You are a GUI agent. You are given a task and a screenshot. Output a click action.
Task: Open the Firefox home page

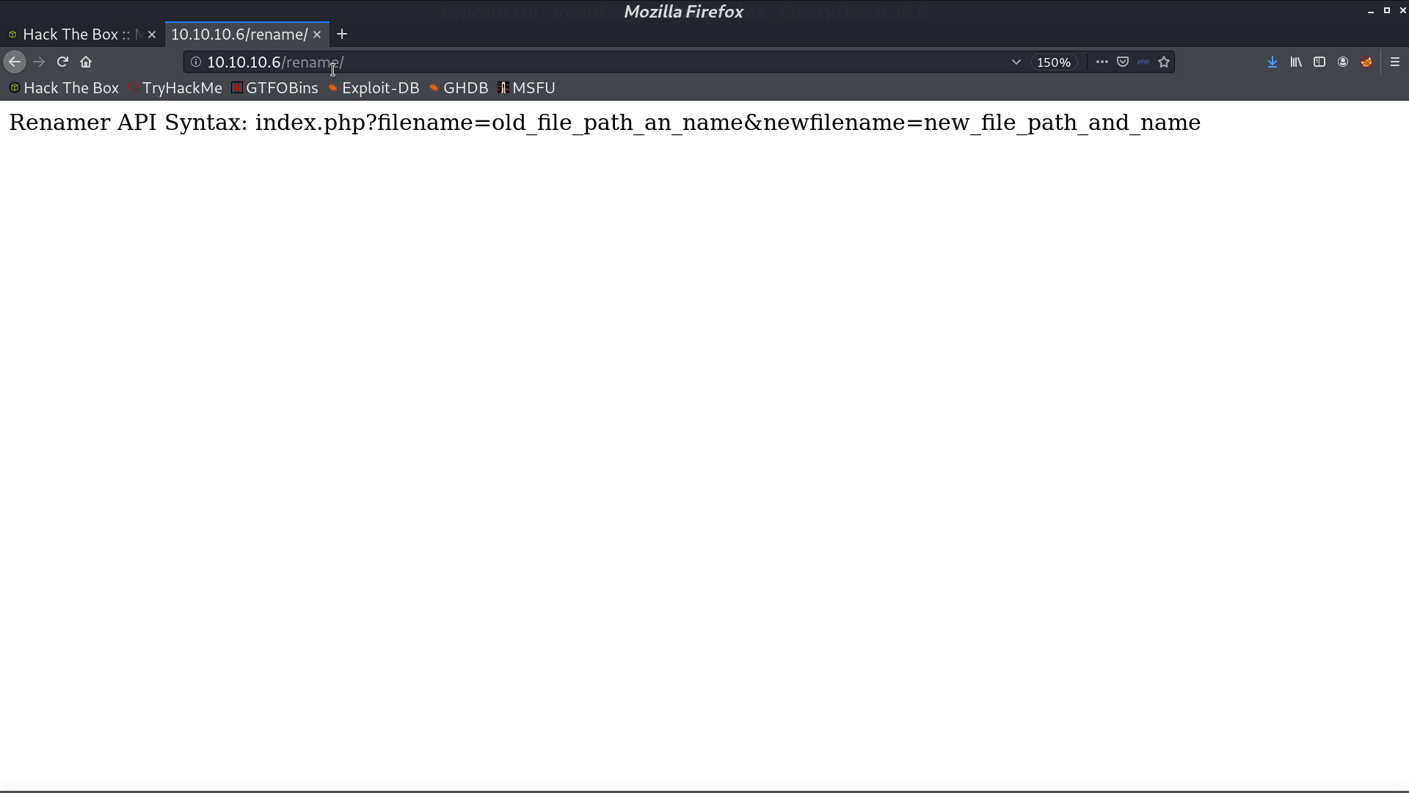point(86,62)
